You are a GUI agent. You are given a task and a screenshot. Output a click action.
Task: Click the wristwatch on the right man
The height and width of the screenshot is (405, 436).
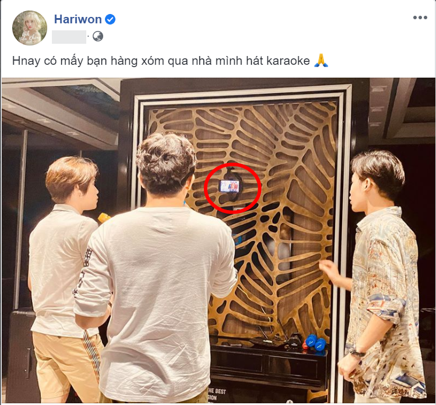[357, 354]
